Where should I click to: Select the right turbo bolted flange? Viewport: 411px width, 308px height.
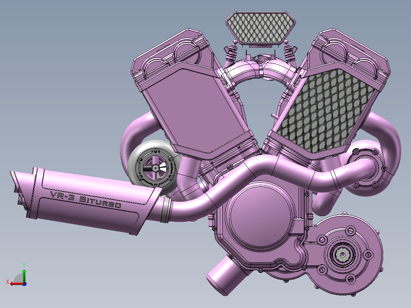pos(366,168)
